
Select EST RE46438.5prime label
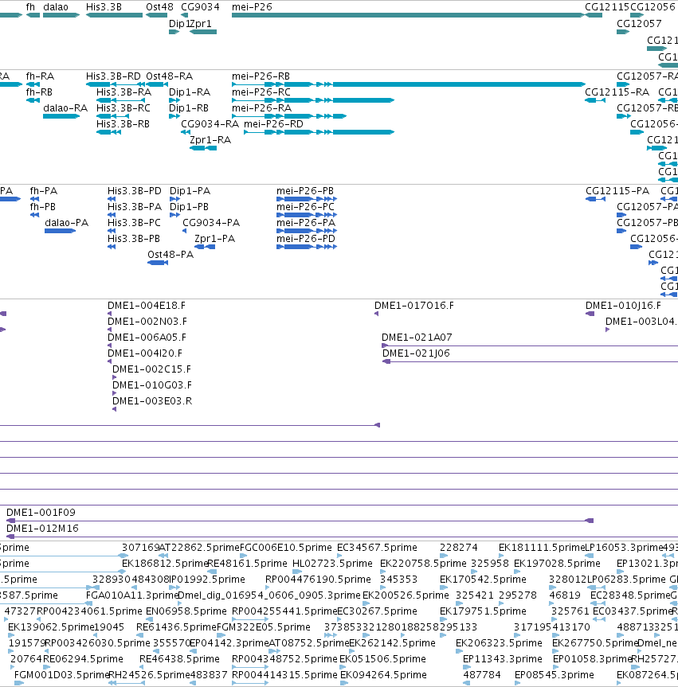[179, 659]
